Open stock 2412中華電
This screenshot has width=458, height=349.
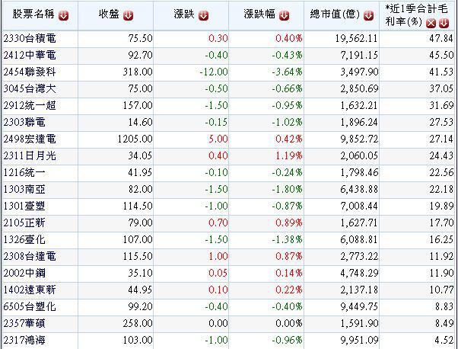point(30,55)
